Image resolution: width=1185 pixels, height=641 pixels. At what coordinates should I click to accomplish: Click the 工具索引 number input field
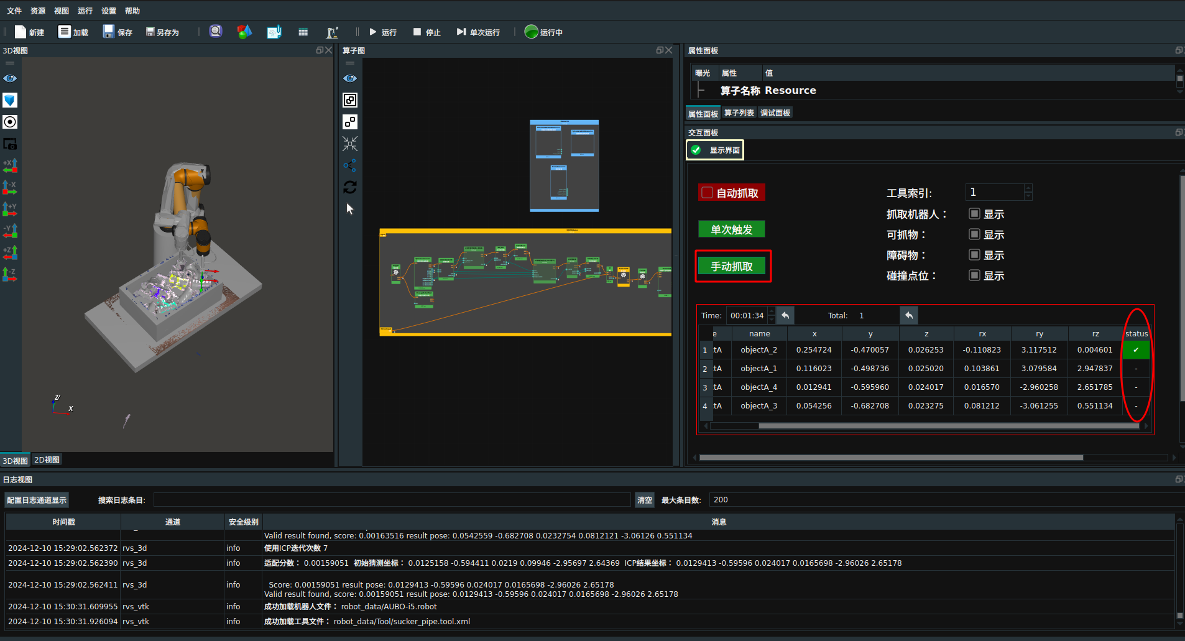[994, 192]
